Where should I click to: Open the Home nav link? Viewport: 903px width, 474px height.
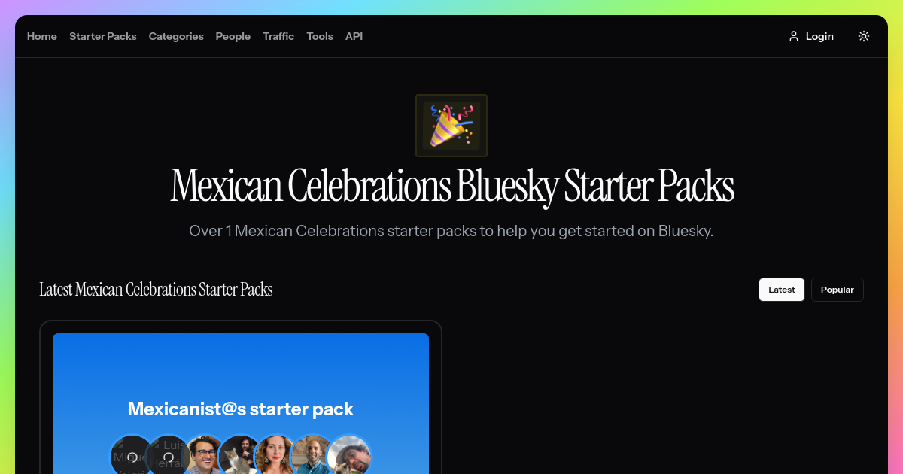click(42, 36)
